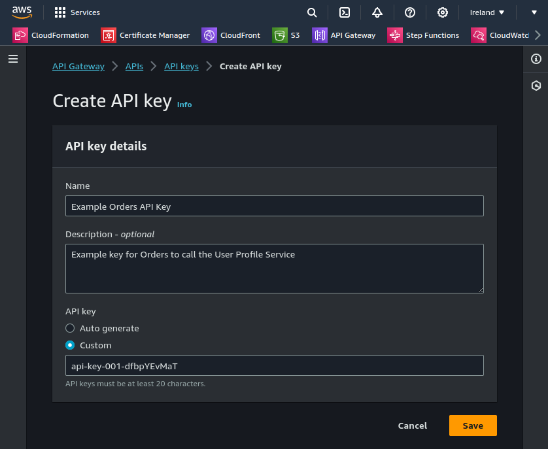Open the Ireland region selector
Viewport: 548px width, 449px height.
[487, 12]
